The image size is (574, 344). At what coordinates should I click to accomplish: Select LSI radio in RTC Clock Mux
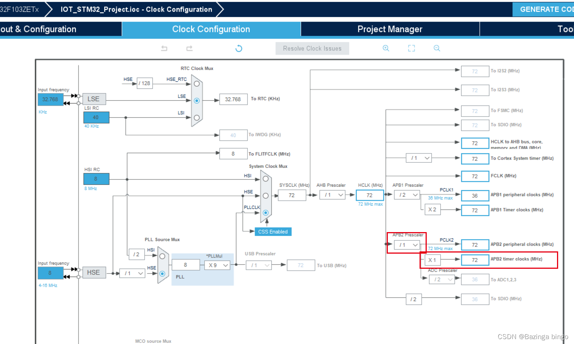(x=197, y=118)
